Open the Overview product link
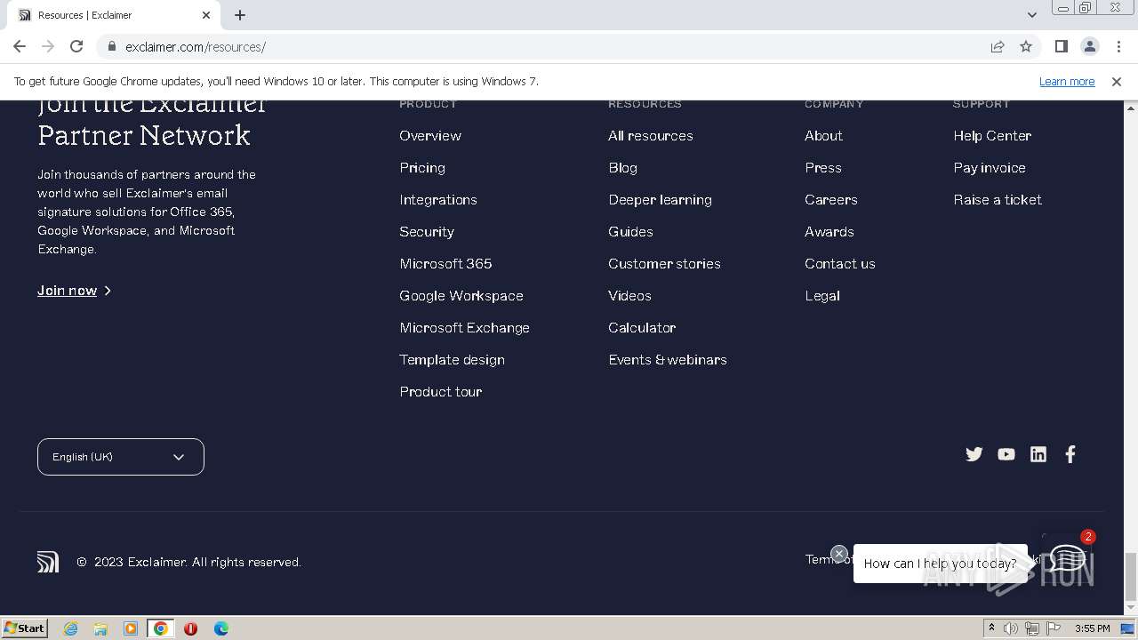 (430, 136)
